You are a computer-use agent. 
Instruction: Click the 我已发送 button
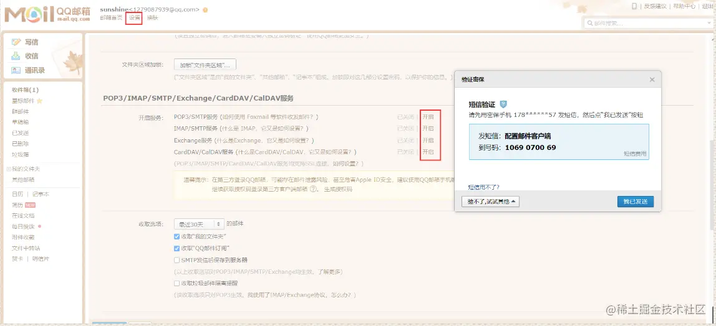click(635, 201)
